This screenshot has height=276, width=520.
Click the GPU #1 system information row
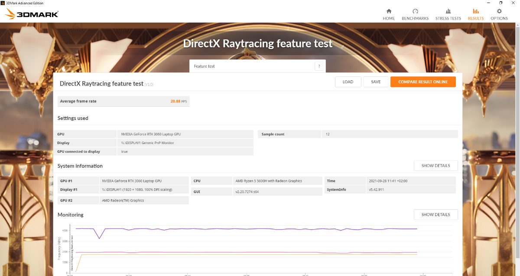123,181
